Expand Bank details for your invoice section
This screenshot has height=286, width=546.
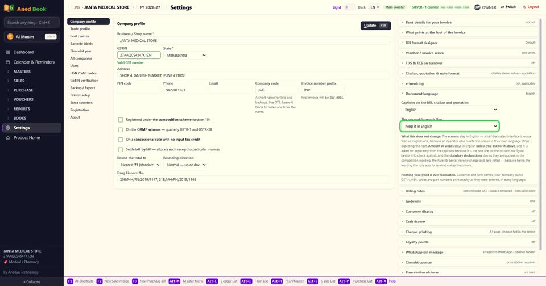(468, 22)
